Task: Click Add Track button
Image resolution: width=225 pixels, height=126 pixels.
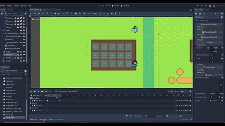Action: [x=36, y=95]
